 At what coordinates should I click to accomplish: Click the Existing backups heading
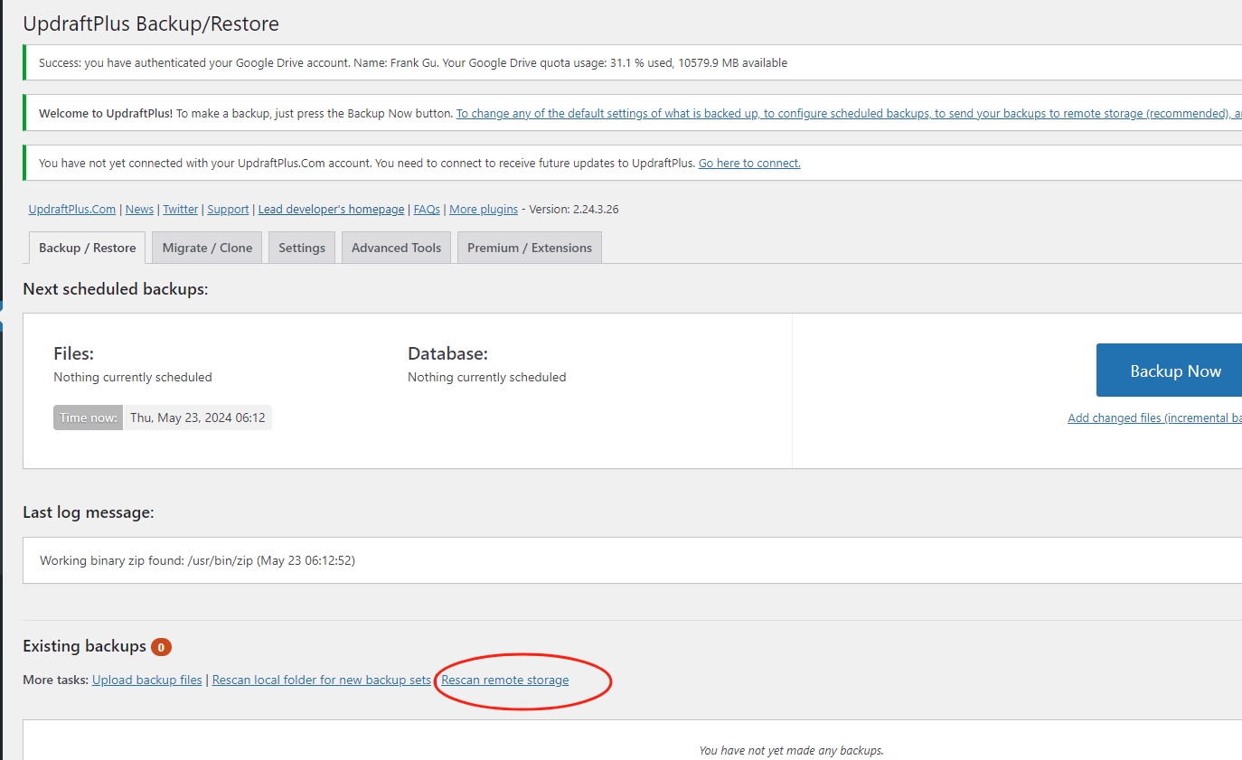click(84, 646)
